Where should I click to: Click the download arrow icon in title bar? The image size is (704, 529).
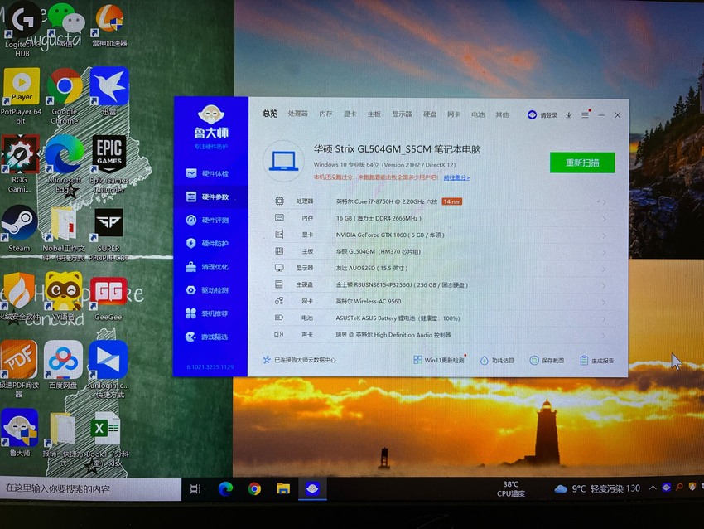(569, 115)
